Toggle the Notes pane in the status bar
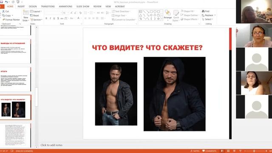 (195, 151)
